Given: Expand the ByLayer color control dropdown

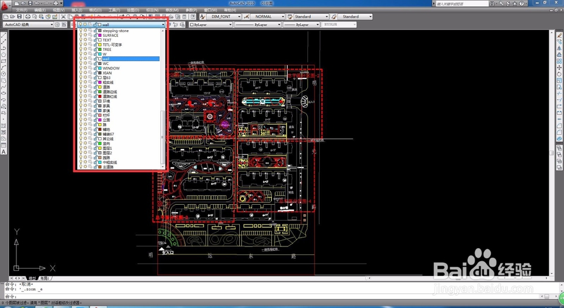Looking at the screenshot, I should tap(211, 24).
